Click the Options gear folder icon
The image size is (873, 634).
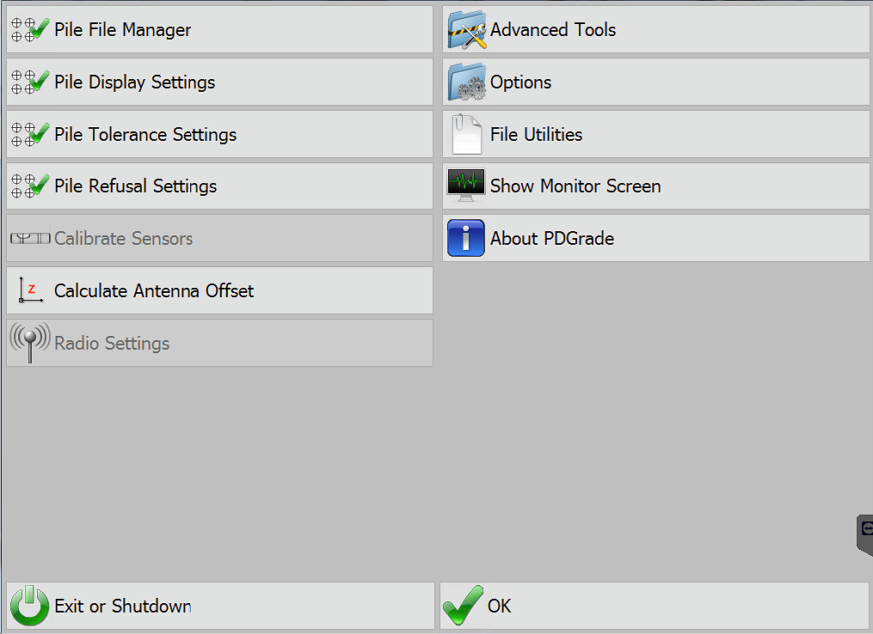(x=467, y=82)
